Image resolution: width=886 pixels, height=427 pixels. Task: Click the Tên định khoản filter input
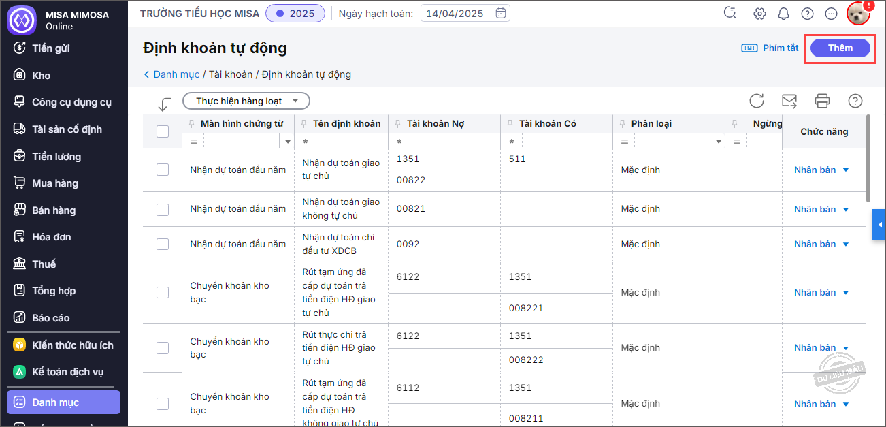(352, 141)
